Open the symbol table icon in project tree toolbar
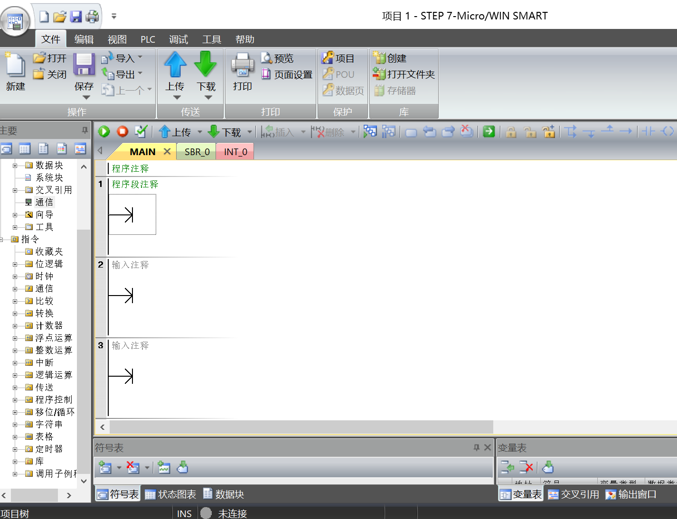The image size is (677, 519). [6, 149]
